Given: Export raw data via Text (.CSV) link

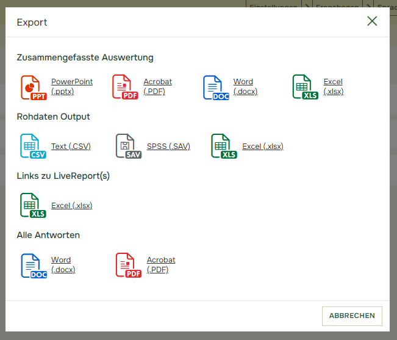Looking at the screenshot, I should pyautogui.click(x=71, y=146).
